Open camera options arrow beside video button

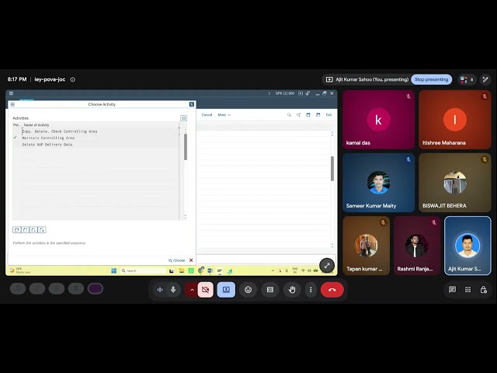(192, 290)
